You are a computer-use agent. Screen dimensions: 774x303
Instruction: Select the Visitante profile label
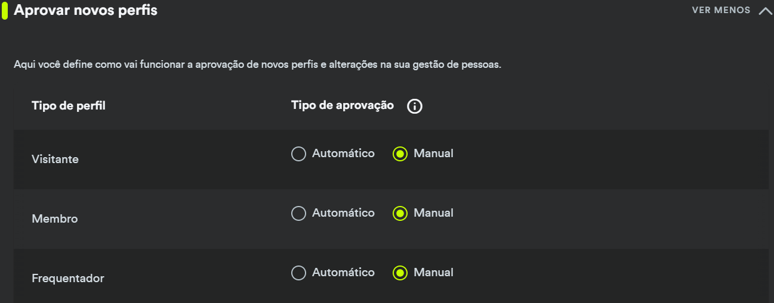coord(55,160)
